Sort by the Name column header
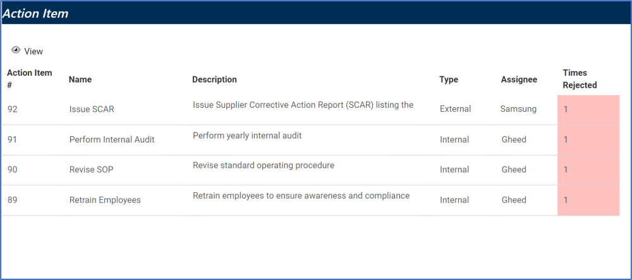This screenshot has height=280, width=632. click(80, 79)
